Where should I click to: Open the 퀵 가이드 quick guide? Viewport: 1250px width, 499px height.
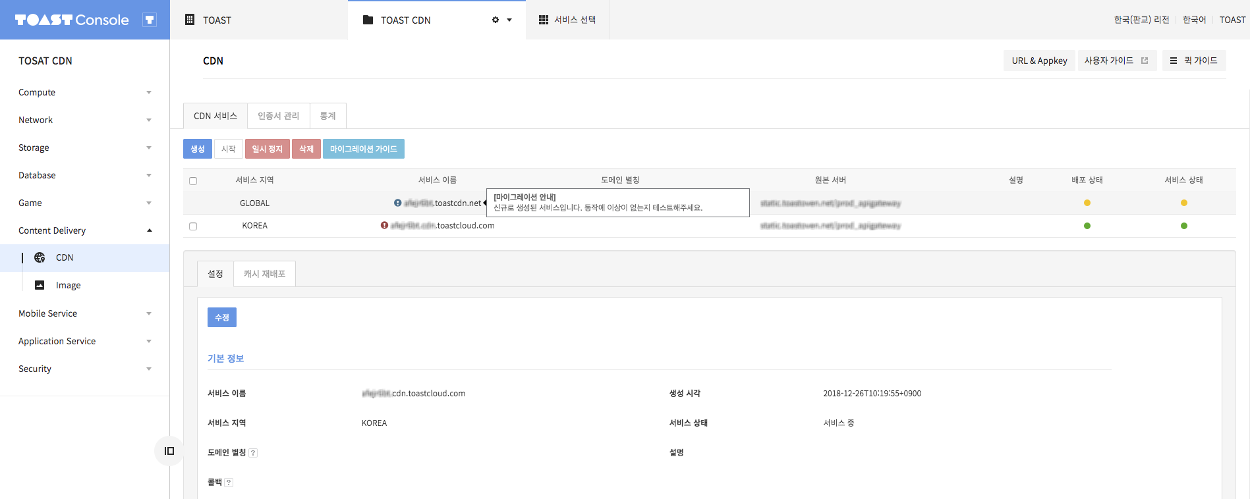coord(1194,61)
